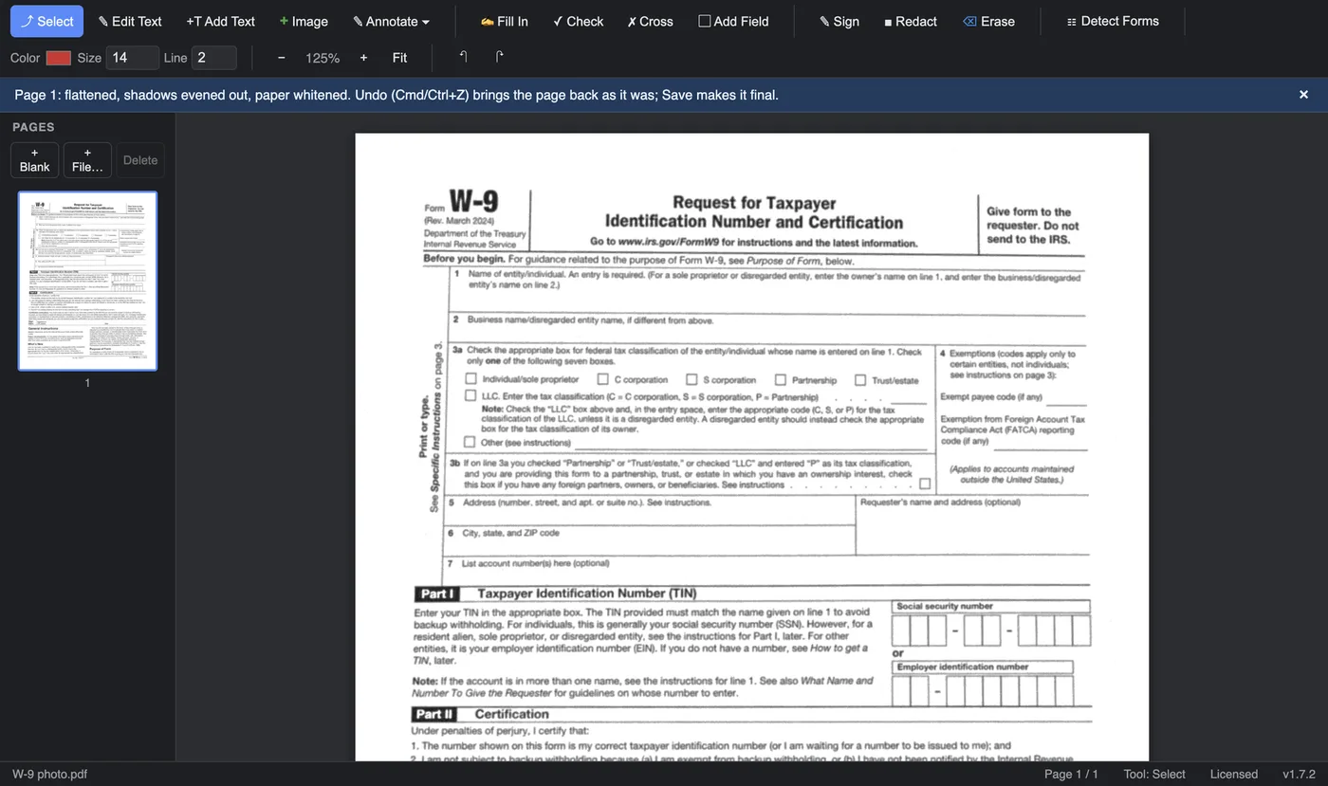Rotate page clockwise
Screen dimensions: 1328x786
[x=499, y=58]
